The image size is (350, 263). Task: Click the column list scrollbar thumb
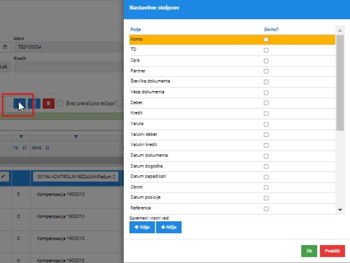pos(340,82)
